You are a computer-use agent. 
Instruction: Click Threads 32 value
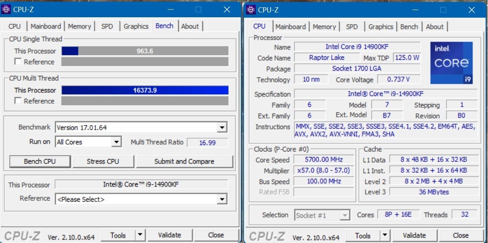pyautogui.click(x=464, y=214)
